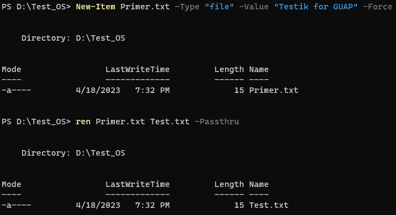Click the Test.txt name in the output table
The width and height of the screenshot is (396, 215).
click(269, 205)
